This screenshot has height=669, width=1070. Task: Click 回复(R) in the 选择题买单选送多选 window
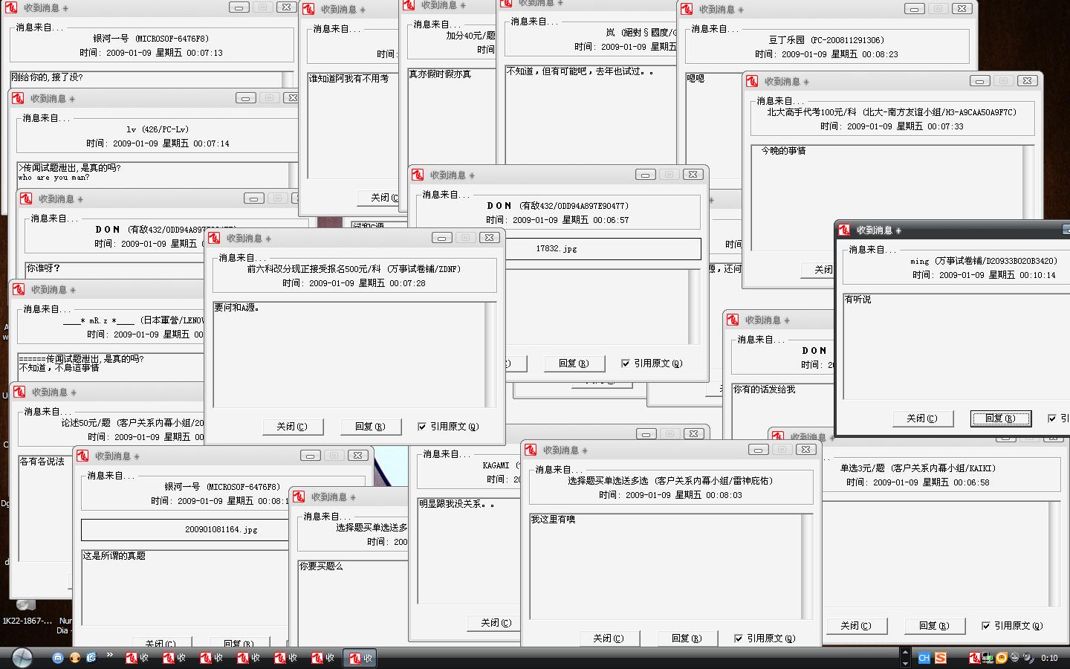pos(687,639)
